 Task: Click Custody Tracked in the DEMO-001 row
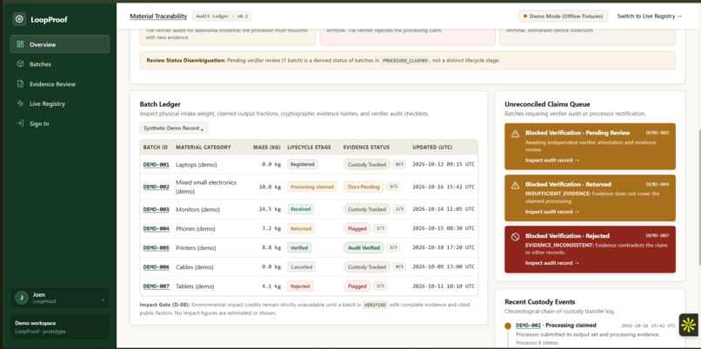point(367,164)
